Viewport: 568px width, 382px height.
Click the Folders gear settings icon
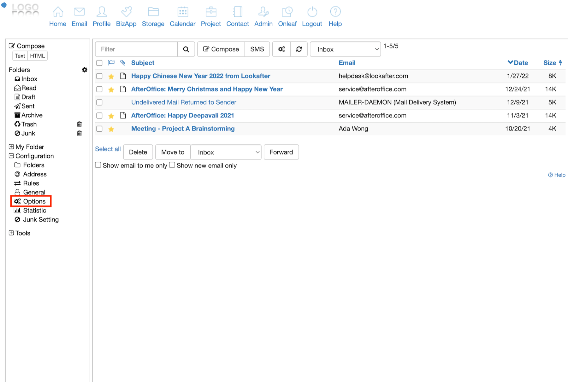tap(84, 70)
